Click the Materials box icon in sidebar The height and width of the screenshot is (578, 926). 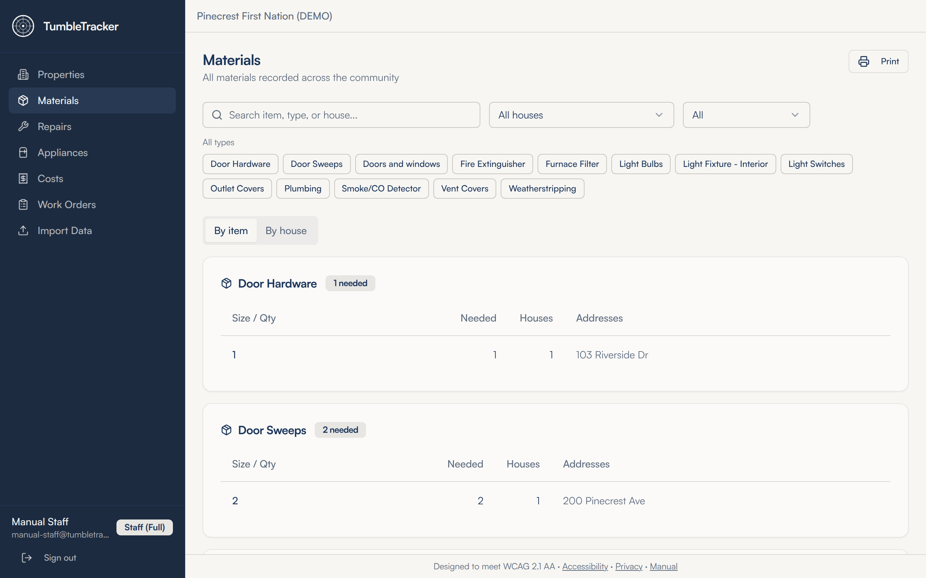pos(23,100)
